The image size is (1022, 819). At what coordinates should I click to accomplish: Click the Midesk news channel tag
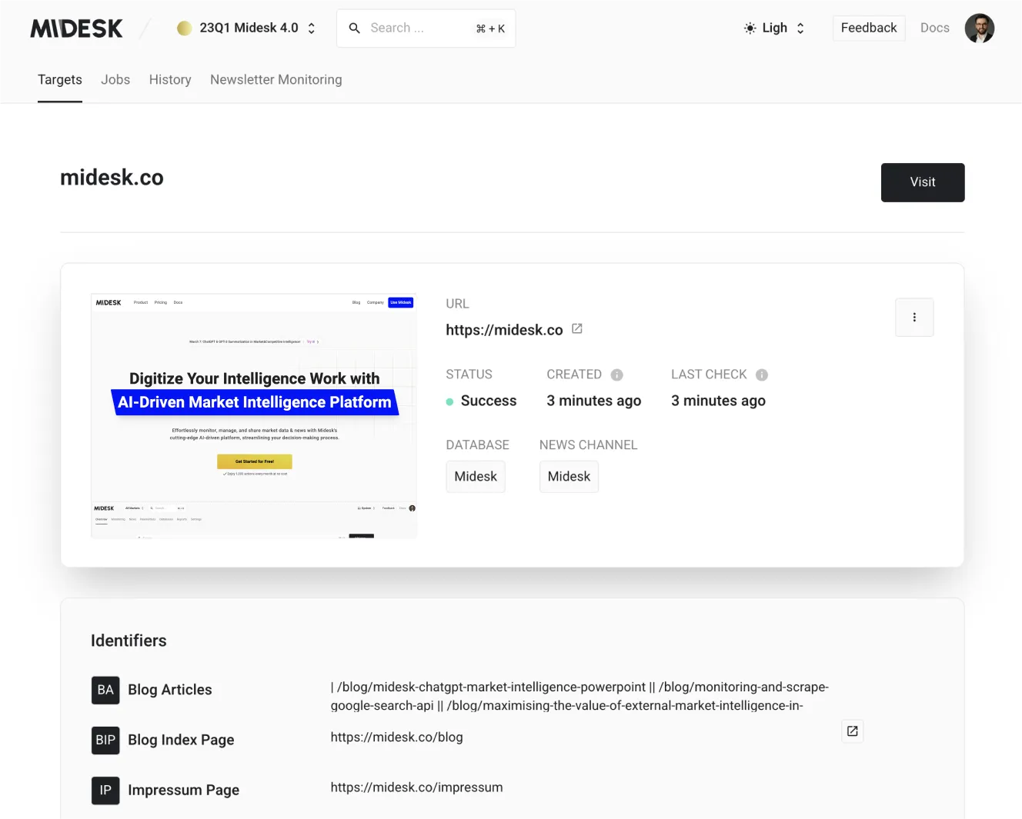569,476
